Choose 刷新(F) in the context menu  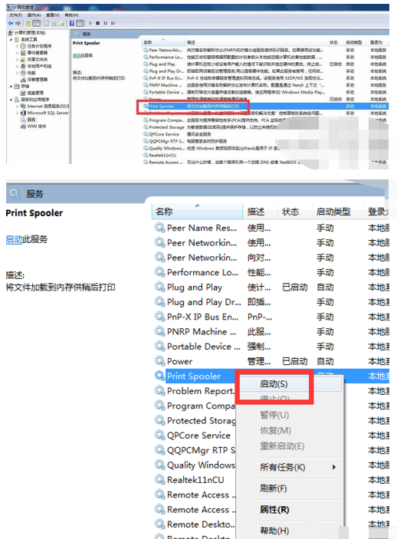pos(290,488)
